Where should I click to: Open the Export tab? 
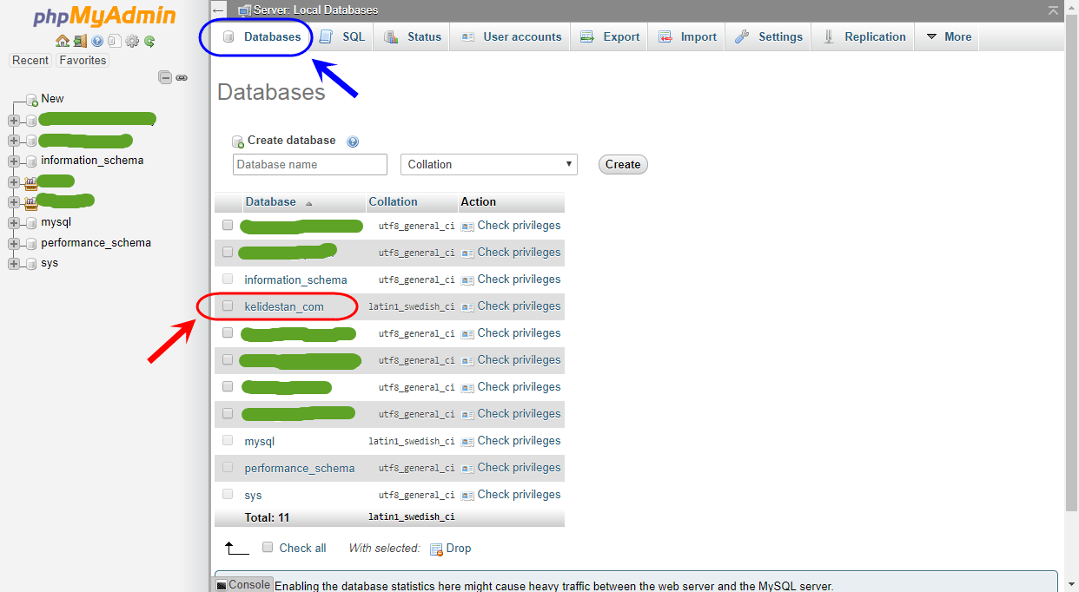click(x=610, y=36)
